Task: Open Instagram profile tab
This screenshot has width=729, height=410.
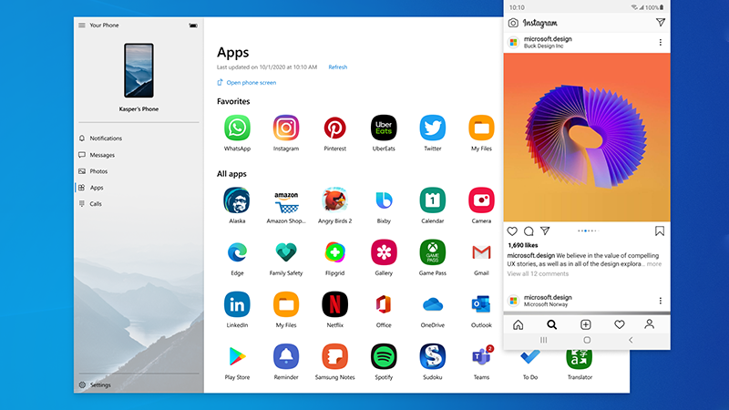Action: 650,324
